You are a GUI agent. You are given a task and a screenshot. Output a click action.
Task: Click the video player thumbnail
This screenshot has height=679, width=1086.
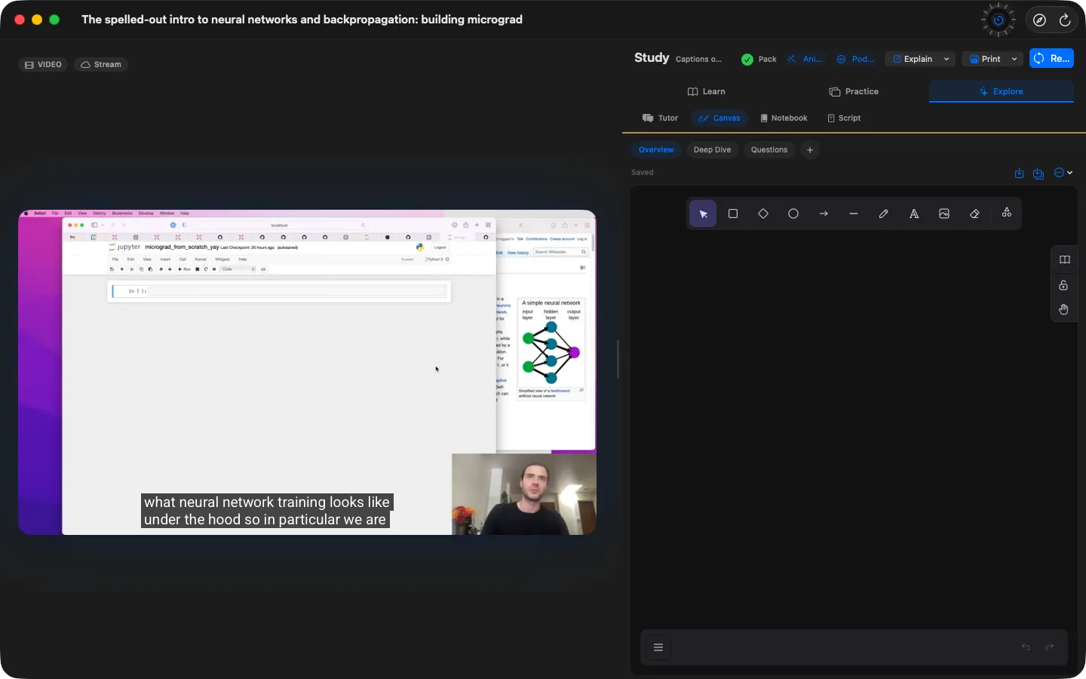[x=308, y=373]
